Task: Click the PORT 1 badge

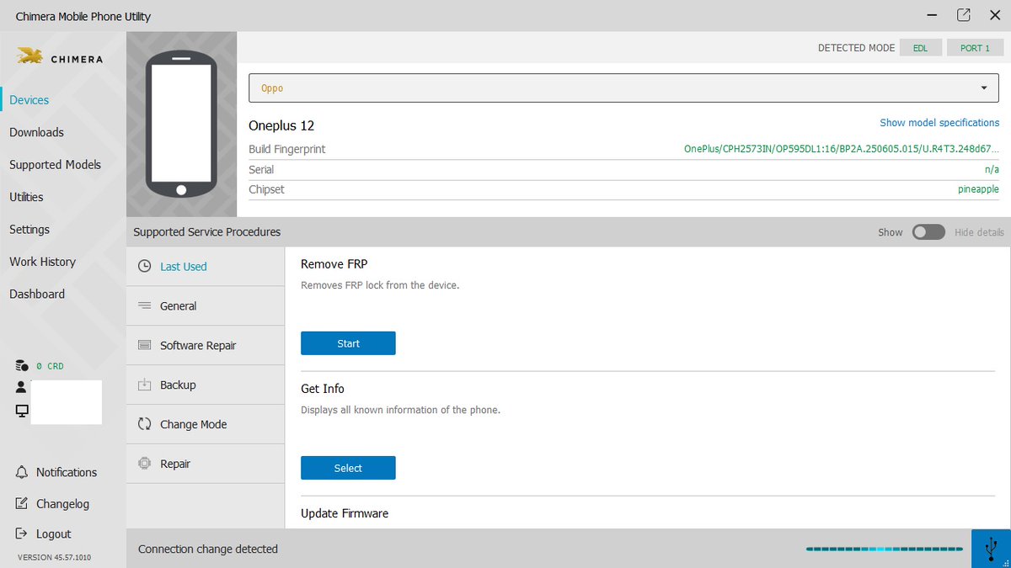Action: click(x=975, y=48)
